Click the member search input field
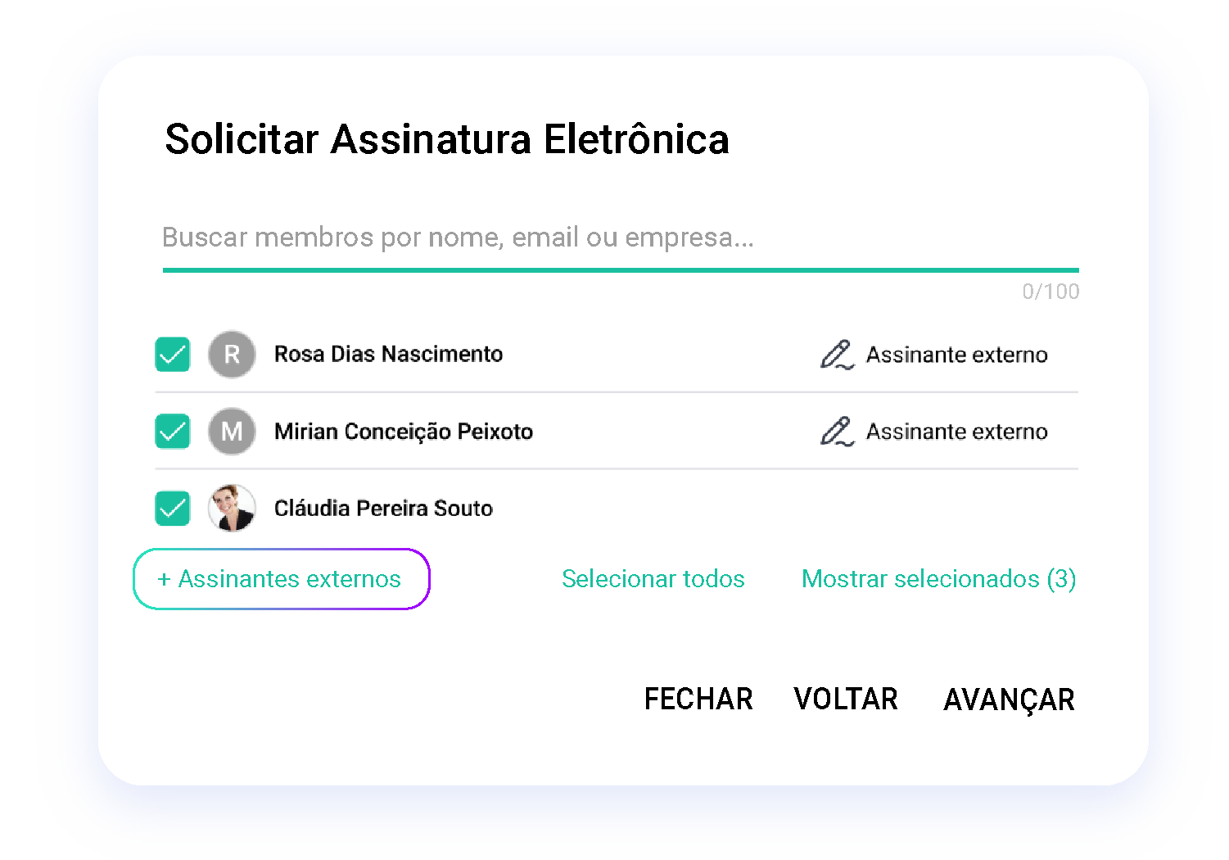The width and height of the screenshot is (1229, 860). click(x=620, y=238)
